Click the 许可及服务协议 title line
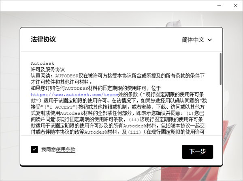 pyautogui.click(x=47, y=70)
